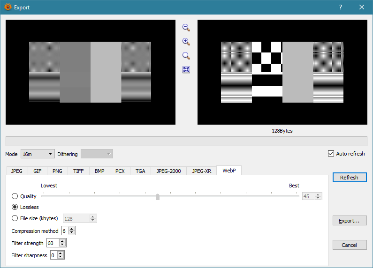Click the original image preview on the left

click(x=90, y=72)
